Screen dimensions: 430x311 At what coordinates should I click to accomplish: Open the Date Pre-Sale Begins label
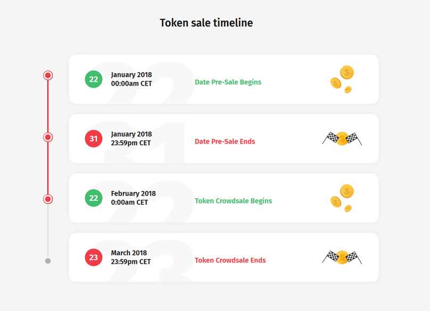click(228, 82)
